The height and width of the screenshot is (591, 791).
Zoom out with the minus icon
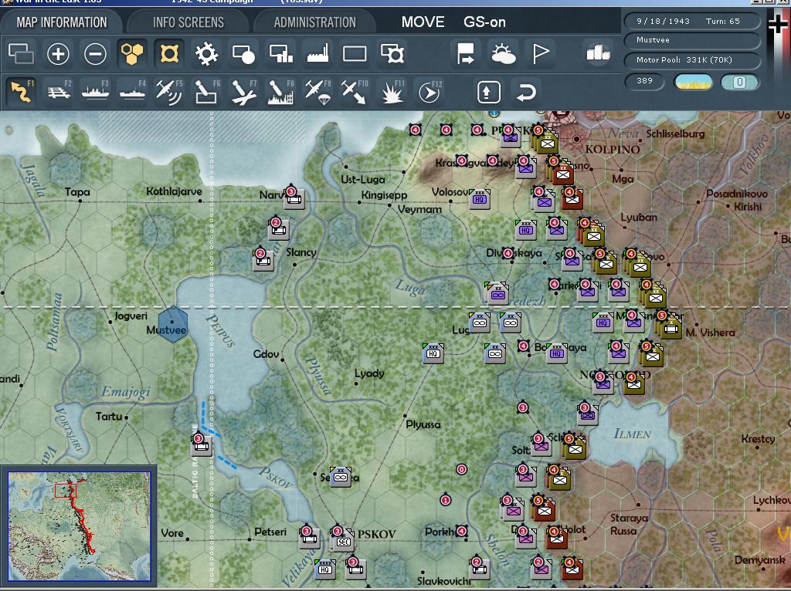pos(95,53)
